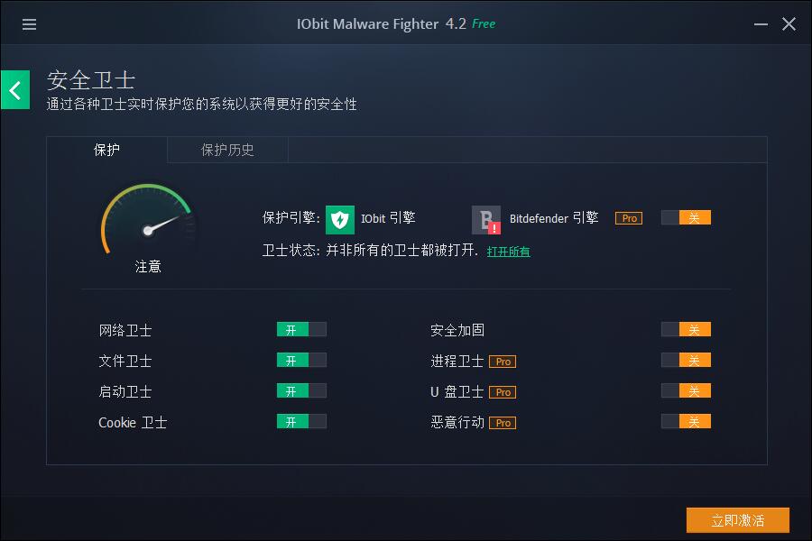Viewport: 812px width, 541px height.
Task: Disable the 文件卫士 switch
Action: 301,361
